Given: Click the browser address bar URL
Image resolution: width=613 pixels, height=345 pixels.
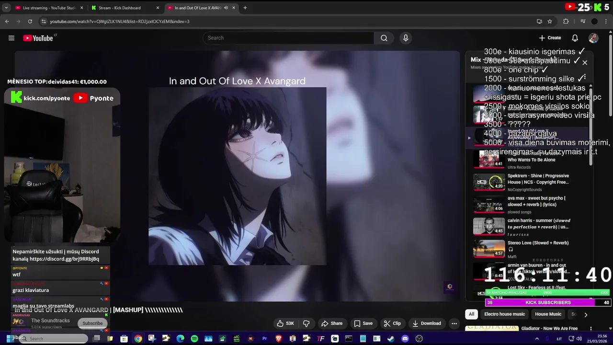Looking at the screenshot, I should pos(120,22).
